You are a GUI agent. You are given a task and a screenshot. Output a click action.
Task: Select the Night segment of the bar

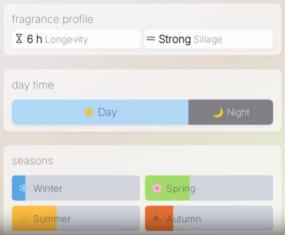[x=231, y=112]
